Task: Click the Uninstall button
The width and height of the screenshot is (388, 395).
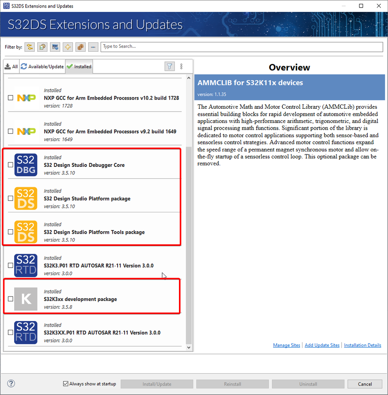Action: (308, 384)
